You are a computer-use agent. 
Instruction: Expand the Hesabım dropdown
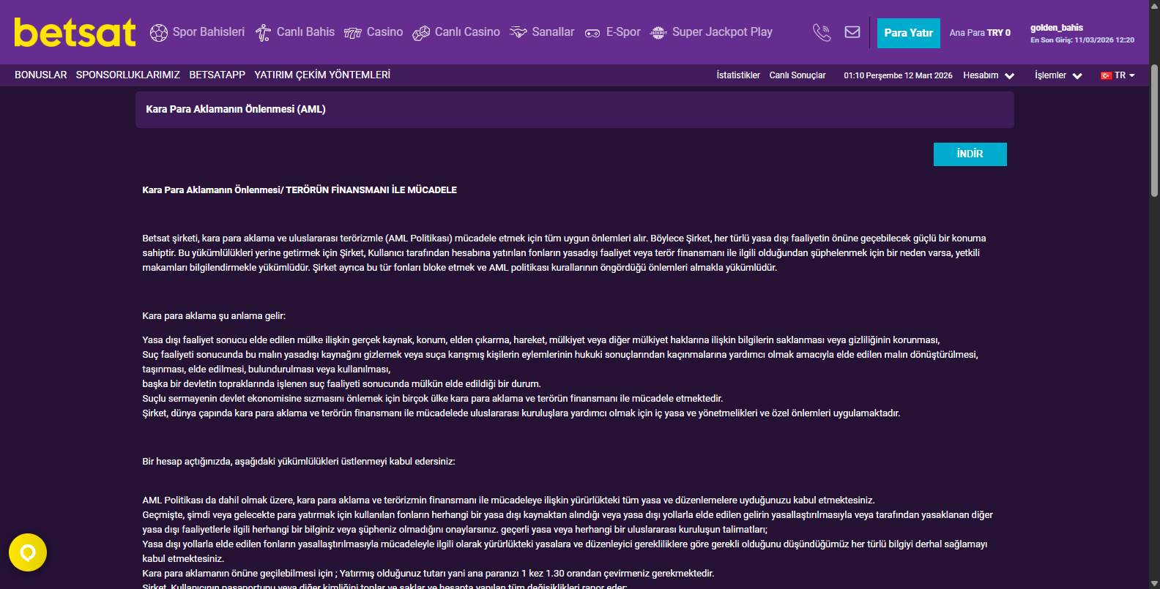988,75
